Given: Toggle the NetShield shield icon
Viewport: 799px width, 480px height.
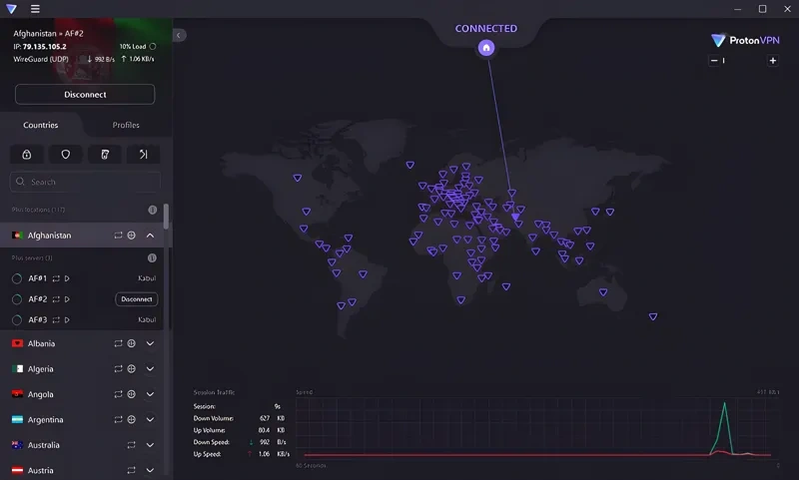Looking at the screenshot, I should point(65,154).
